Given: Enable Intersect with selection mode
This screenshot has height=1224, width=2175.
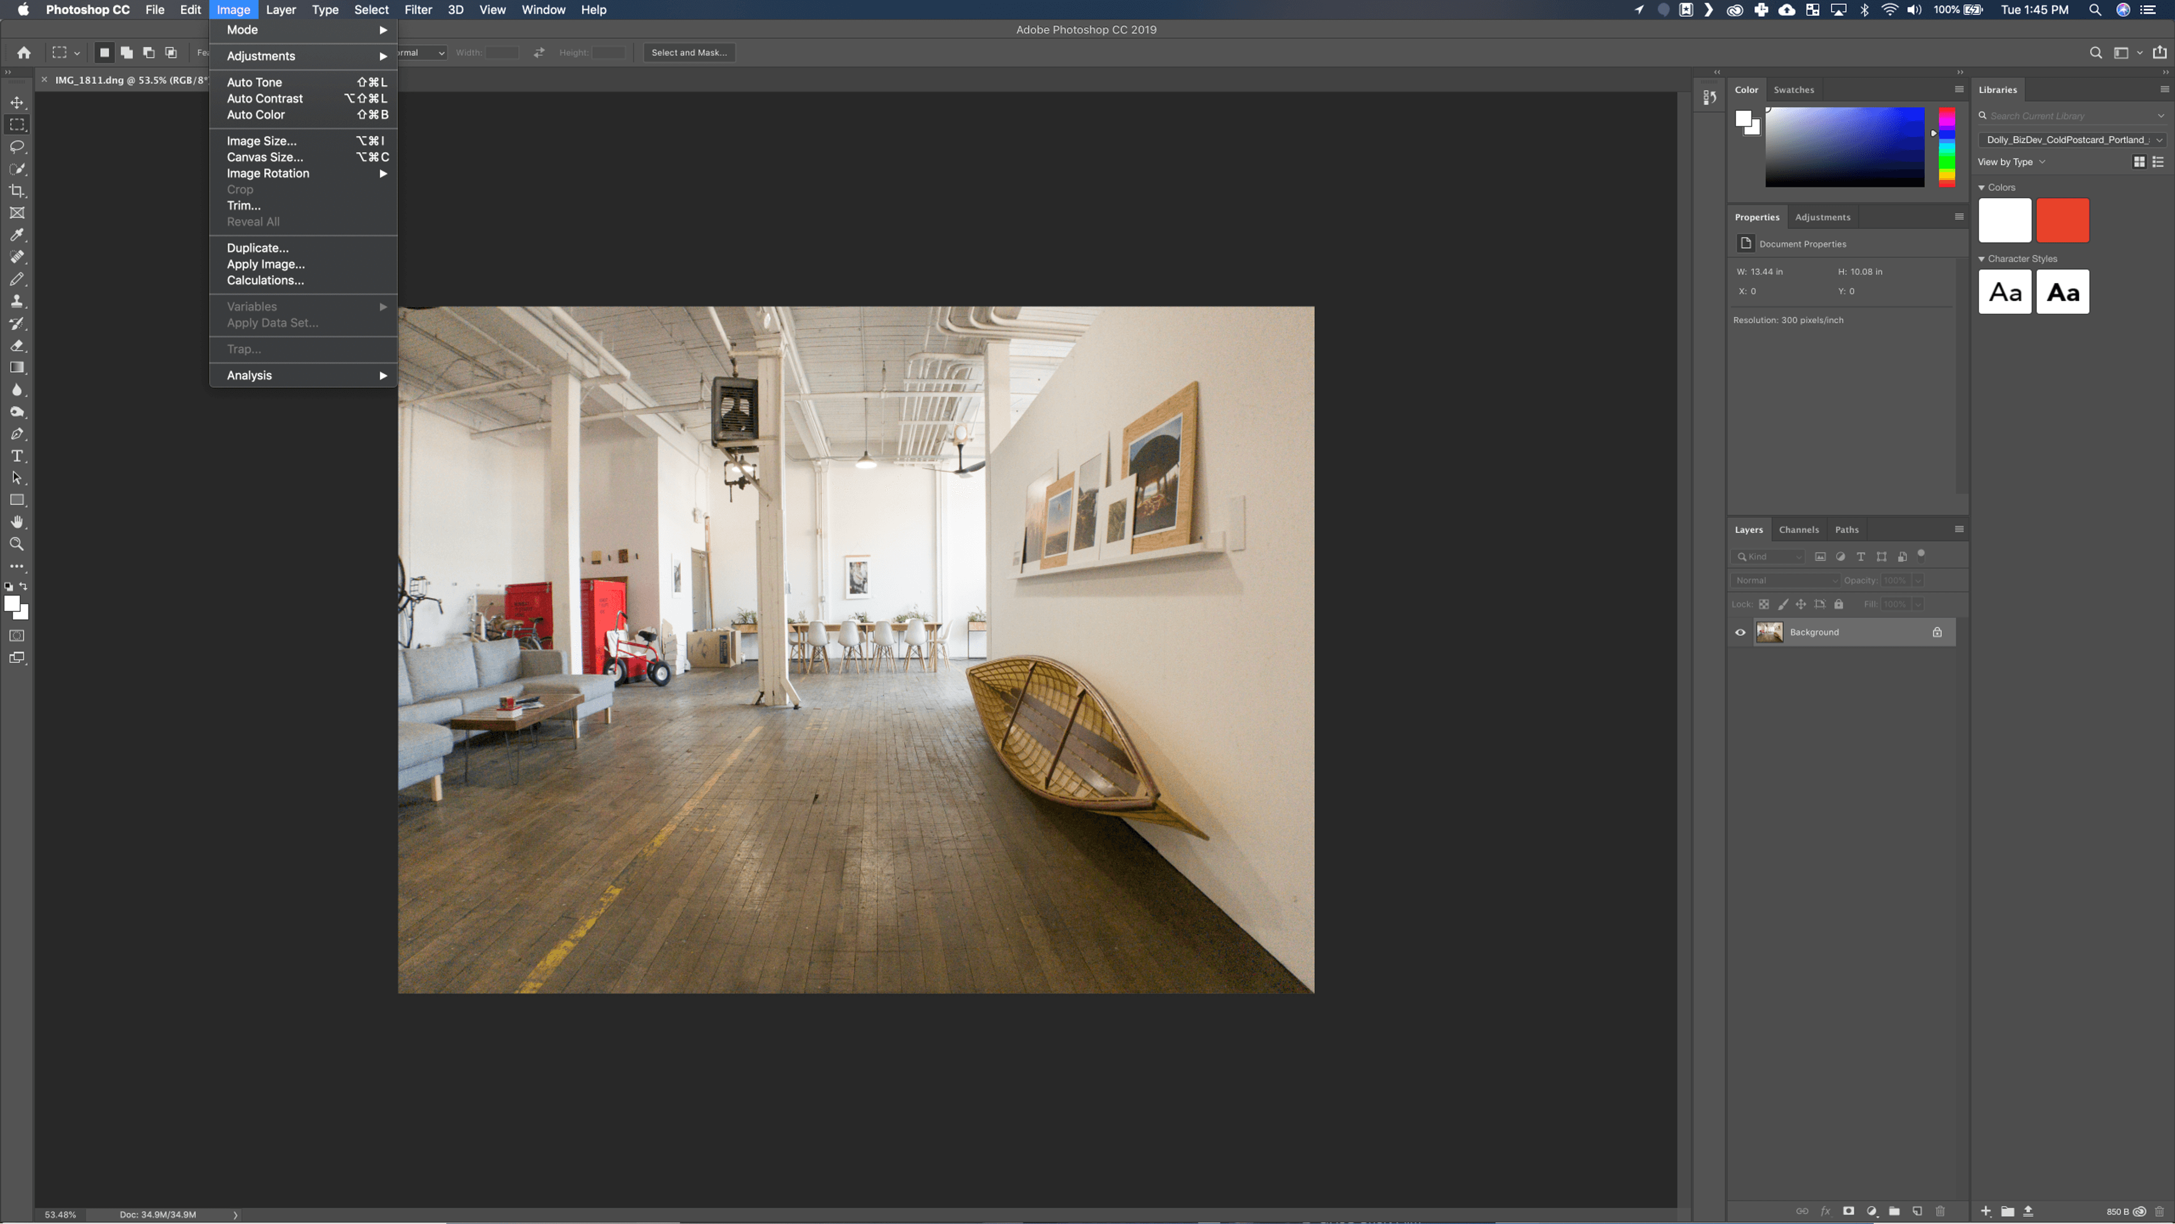Looking at the screenshot, I should pyautogui.click(x=170, y=52).
